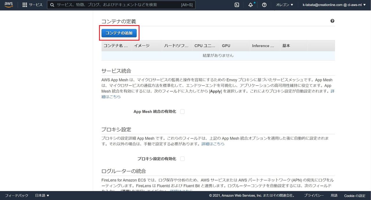Viewport: 371px width, 200px height.
Task: Click the 結果がありません table row
Action: point(218,56)
